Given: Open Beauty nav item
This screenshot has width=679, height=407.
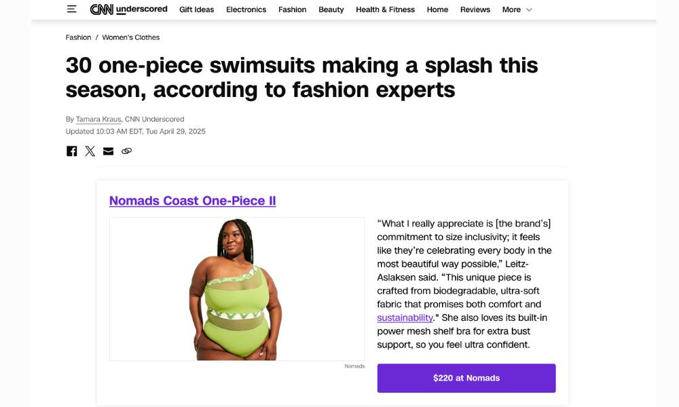Looking at the screenshot, I should pos(331,9).
